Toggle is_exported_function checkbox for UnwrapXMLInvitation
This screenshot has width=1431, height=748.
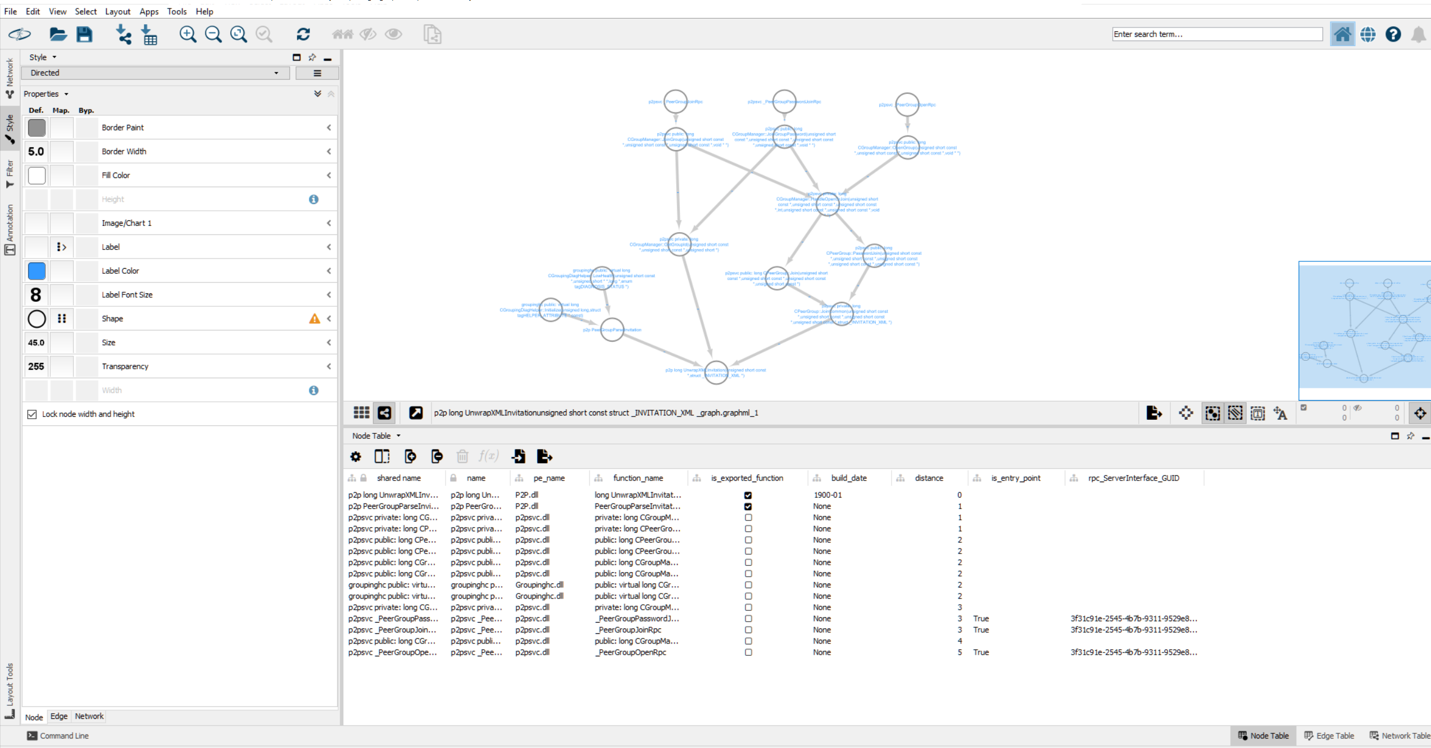747,494
